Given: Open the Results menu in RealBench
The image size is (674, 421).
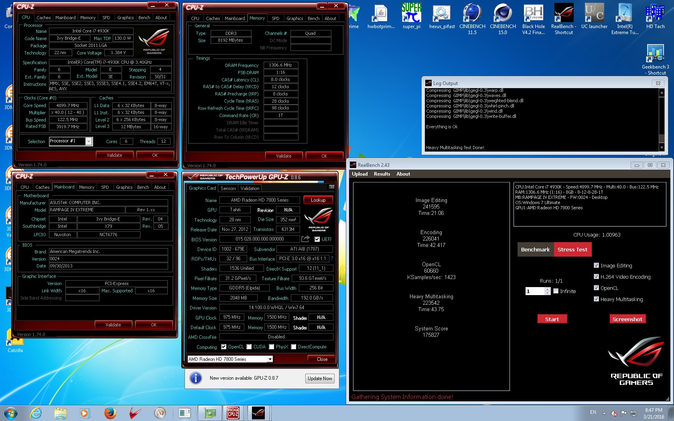Looking at the screenshot, I should (382, 174).
